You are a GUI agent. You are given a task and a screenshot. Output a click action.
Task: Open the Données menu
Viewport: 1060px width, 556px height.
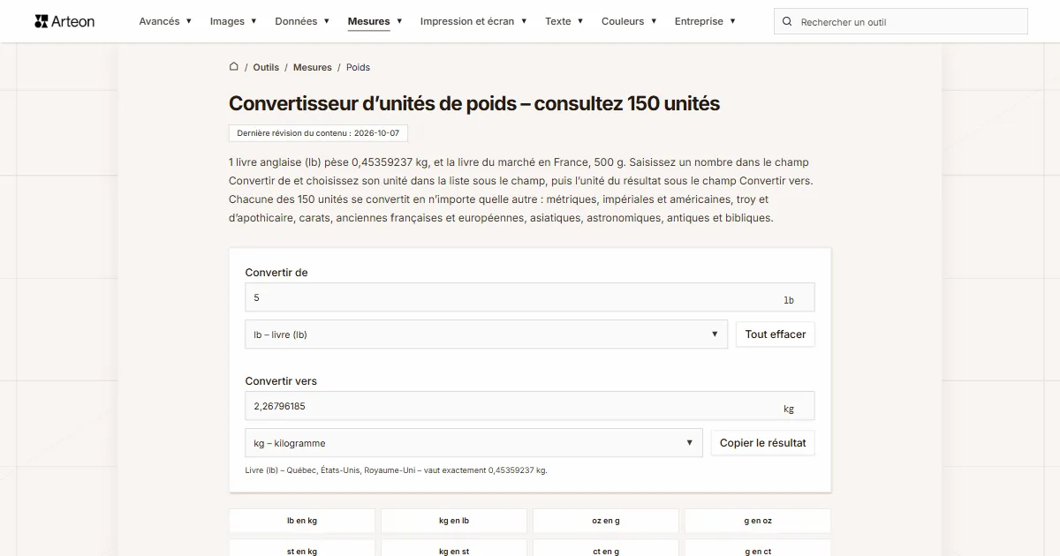302,21
